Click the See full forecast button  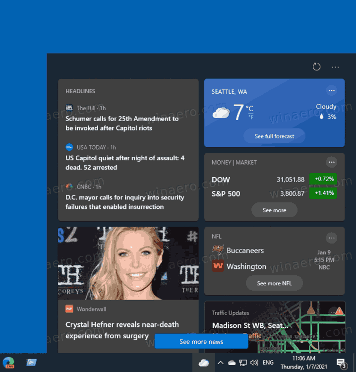(274, 136)
